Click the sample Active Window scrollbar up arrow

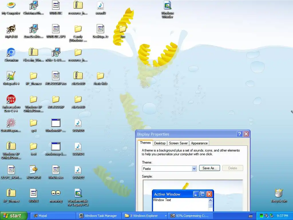click(x=210, y=200)
